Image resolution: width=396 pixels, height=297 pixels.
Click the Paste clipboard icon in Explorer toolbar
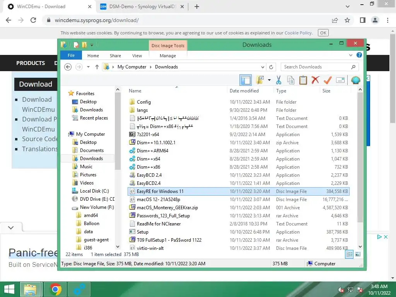click(x=303, y=80)
